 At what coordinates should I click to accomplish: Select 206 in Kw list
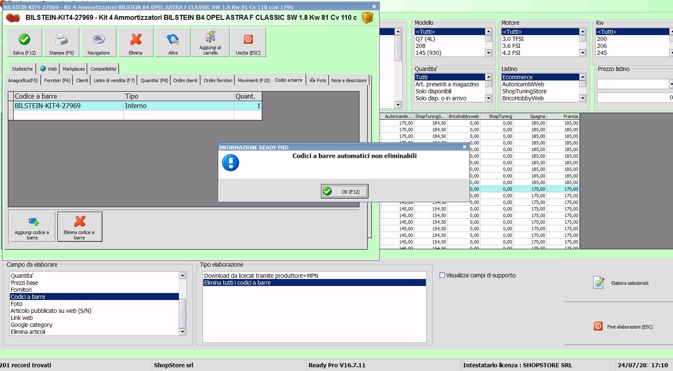[x=633, y=46]
